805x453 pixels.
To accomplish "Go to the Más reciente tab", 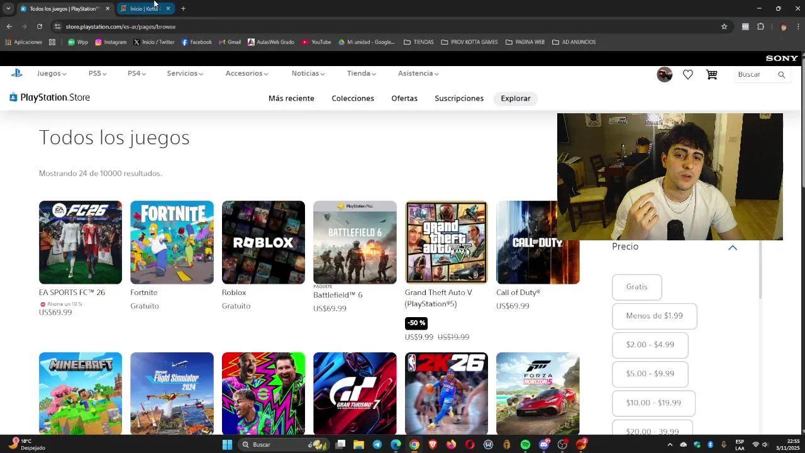I will pyautogui.click(x=291, y=99).
